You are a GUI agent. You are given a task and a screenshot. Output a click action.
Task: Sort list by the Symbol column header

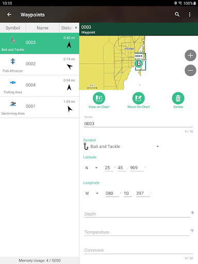coord(13,28)
